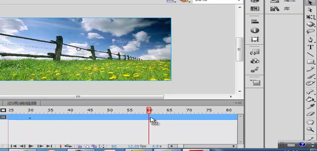Open the Swatches panel icon
This screenshot has height=151, width=317.
pos(254,9)
